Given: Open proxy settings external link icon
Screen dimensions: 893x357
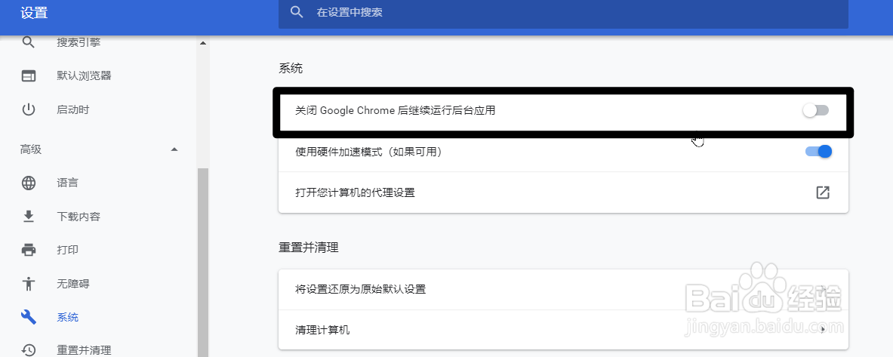Looking at the screenshot, I should (x=822, y=192).
